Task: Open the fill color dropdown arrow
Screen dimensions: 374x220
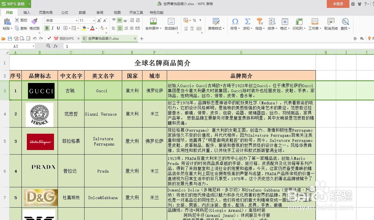Action: pos(88,28)
